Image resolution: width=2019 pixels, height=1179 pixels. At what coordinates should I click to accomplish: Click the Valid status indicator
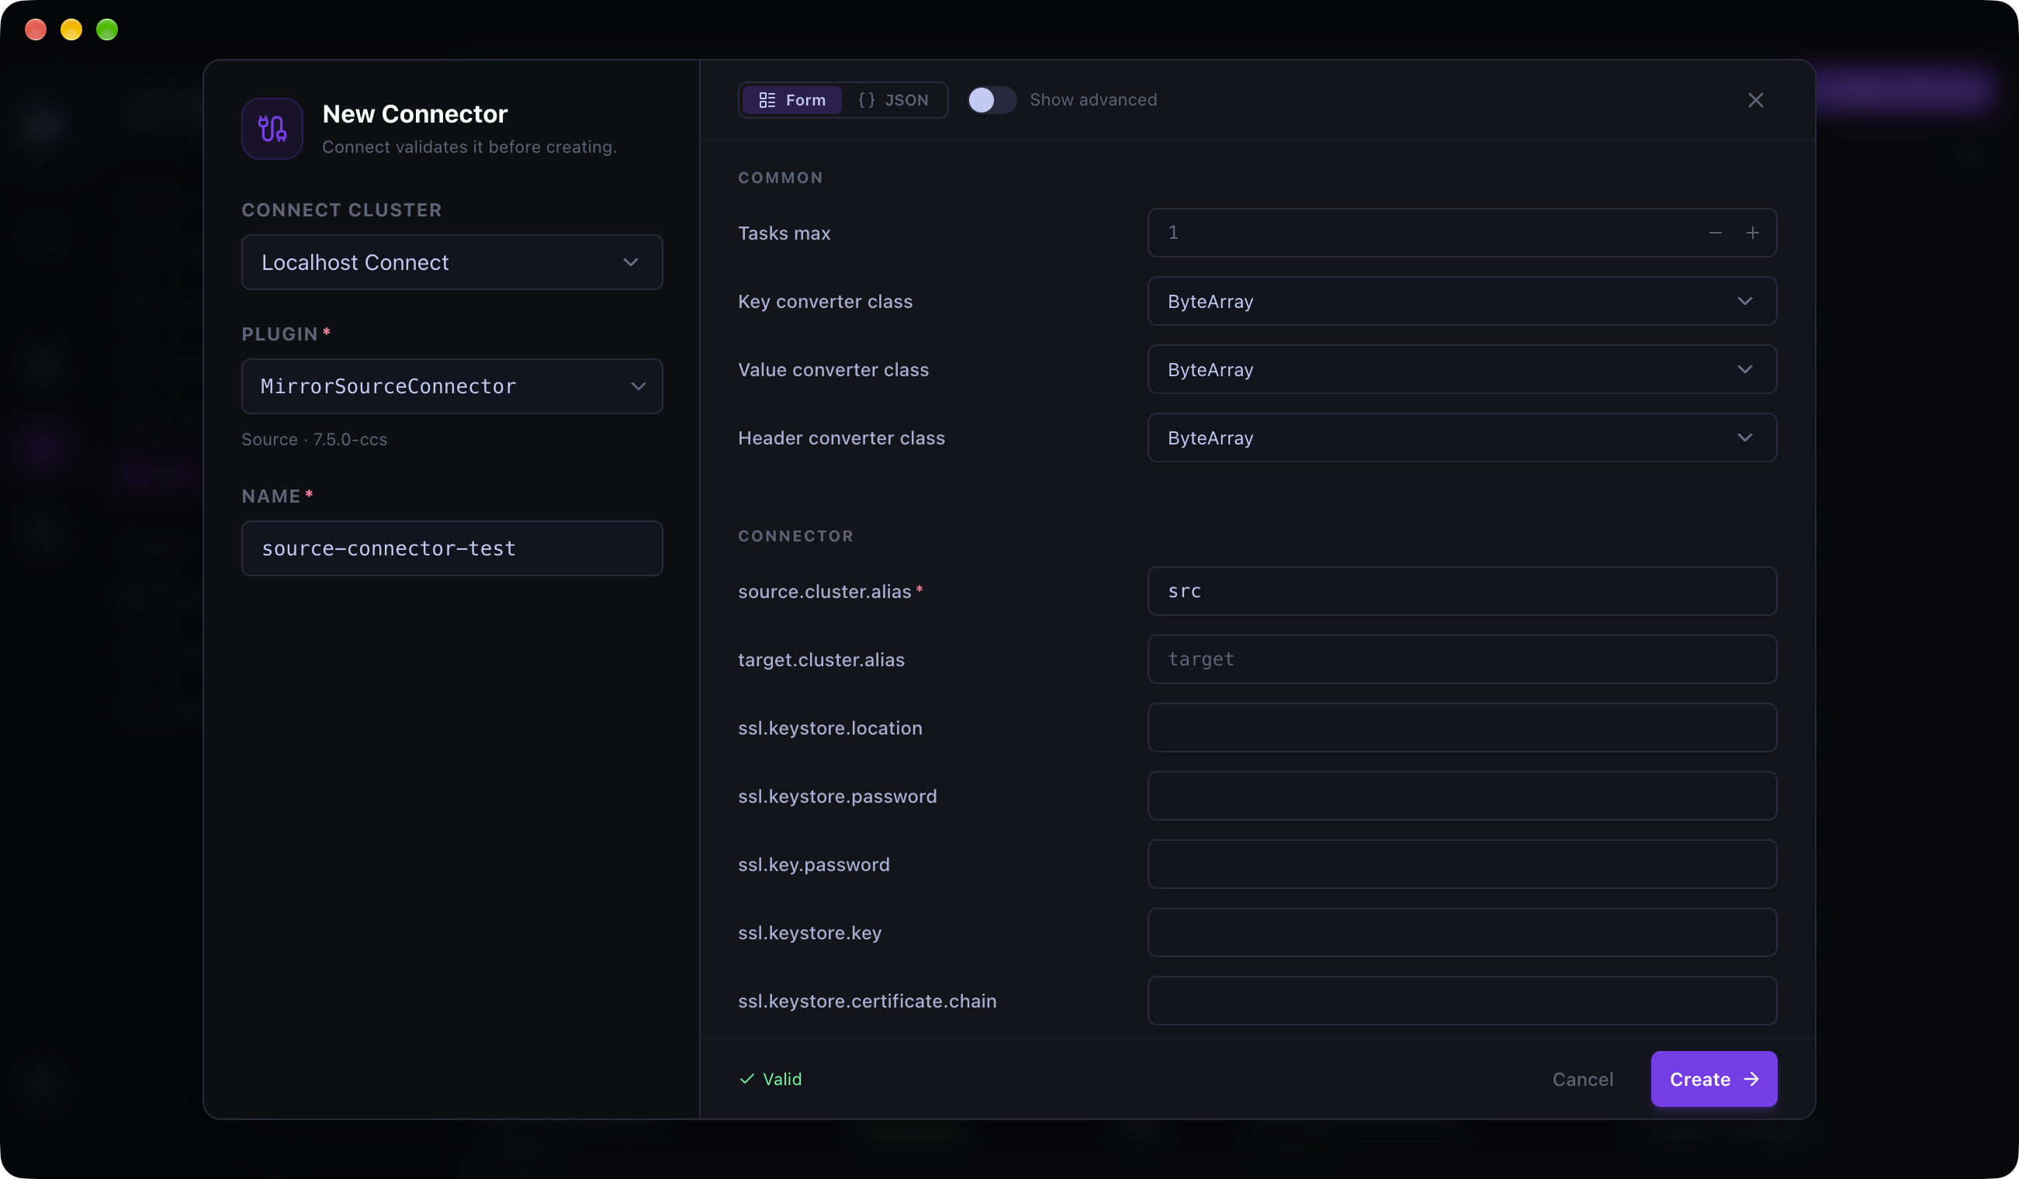click(770, 1079)
